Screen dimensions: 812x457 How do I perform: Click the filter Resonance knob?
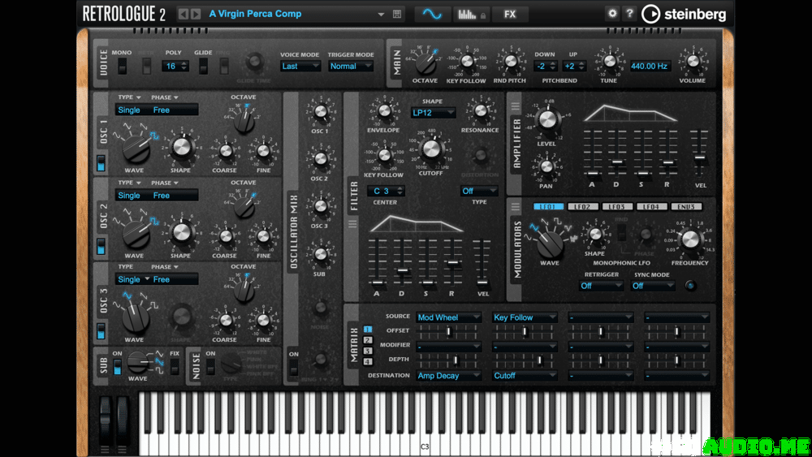tap(481, 110)
